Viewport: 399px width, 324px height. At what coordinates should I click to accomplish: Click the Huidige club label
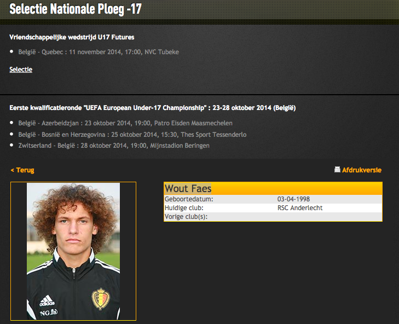point(184,208)
